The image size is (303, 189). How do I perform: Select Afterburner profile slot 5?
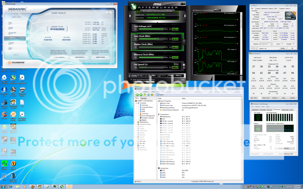point(149,76)
